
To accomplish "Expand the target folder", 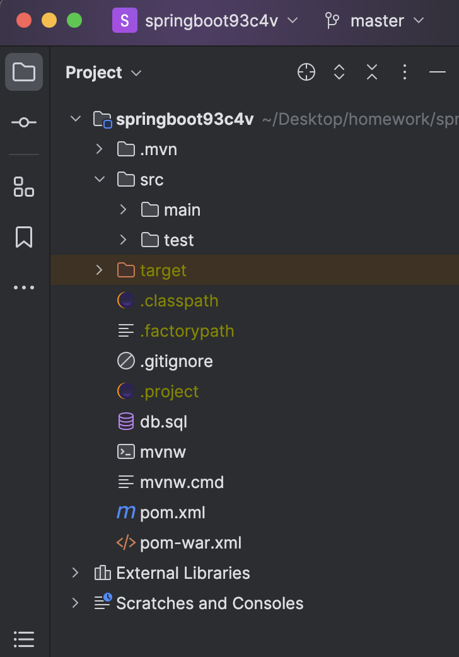I will [x=99, y=270].
